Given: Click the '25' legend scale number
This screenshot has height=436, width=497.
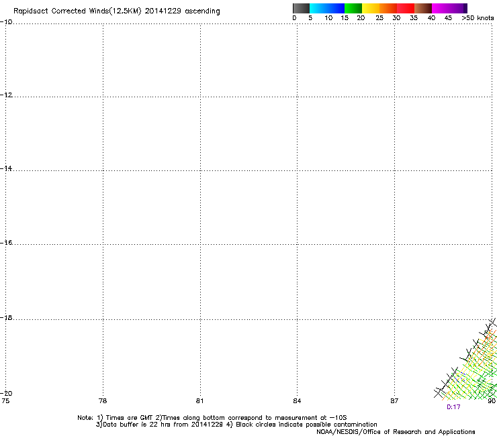Looking at the screenshot, I should (379, 18).
